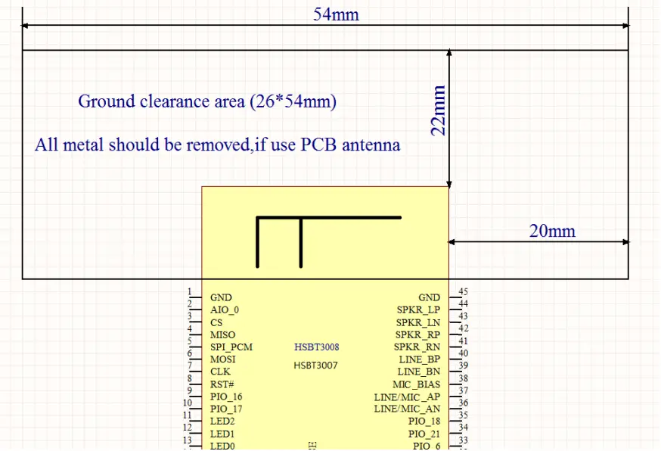Select pin 45 on the right side
The width and height of the screenshot is (661, 451).
point(462,291)
